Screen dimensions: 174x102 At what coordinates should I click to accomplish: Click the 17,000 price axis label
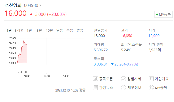click(13, 38)
